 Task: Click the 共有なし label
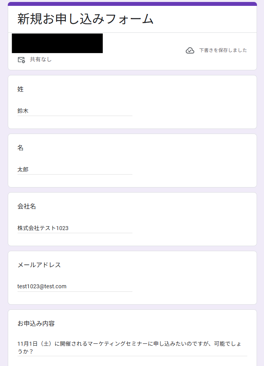click(40, 60)
